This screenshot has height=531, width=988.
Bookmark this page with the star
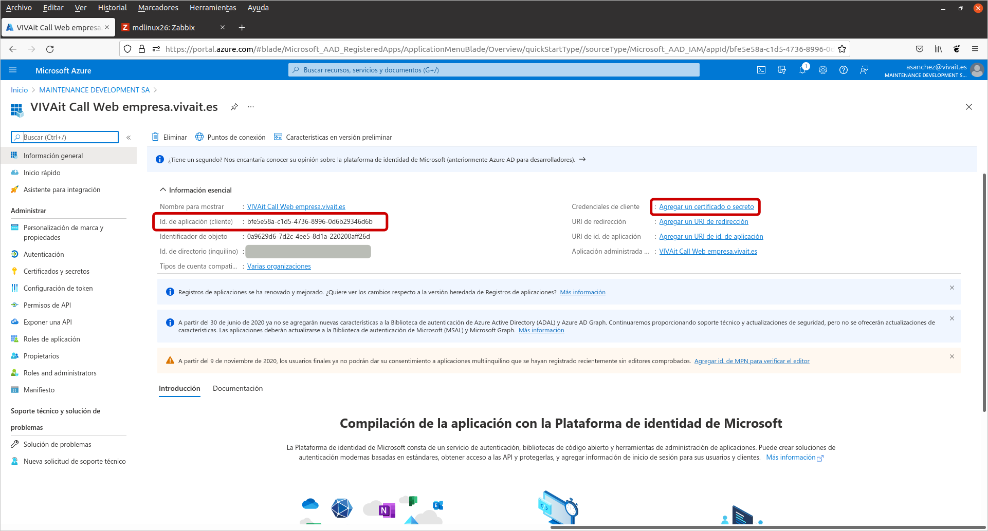(842, 49)
